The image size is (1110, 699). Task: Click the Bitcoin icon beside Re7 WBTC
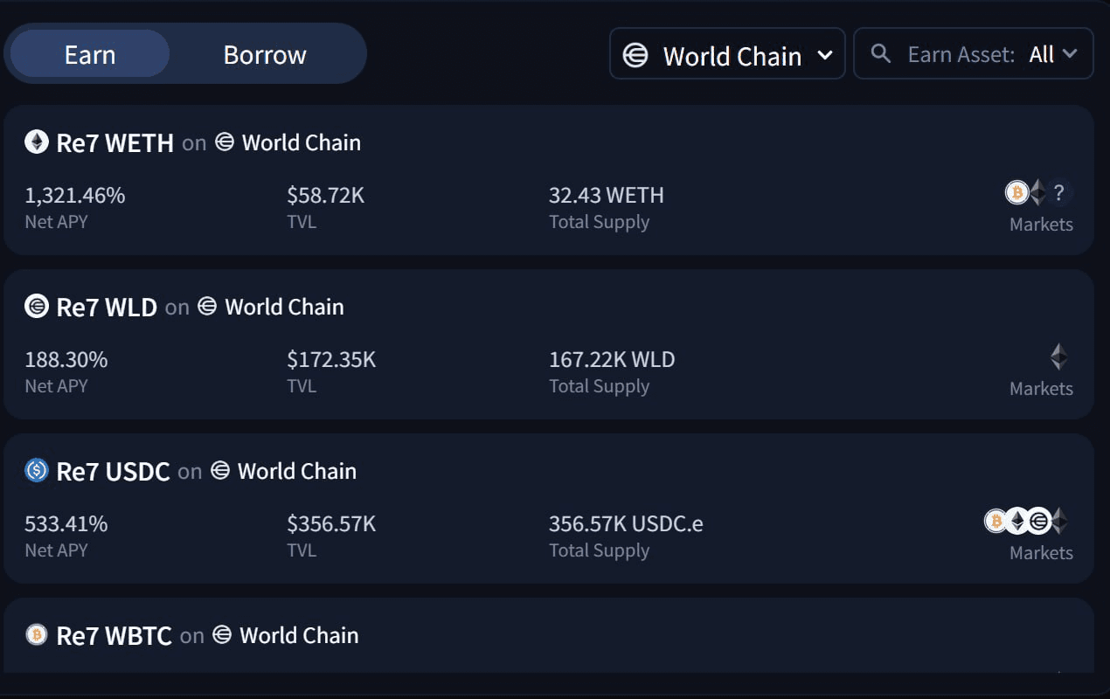(37, 634)
